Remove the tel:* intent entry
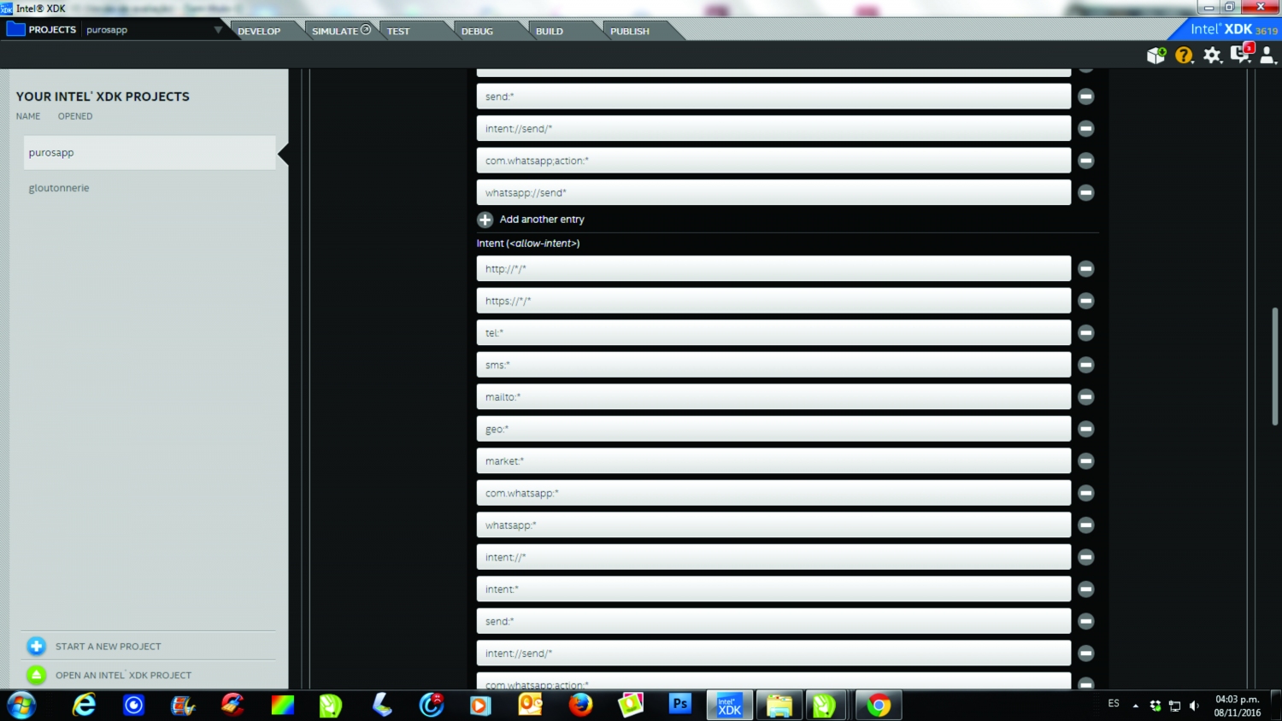This screenshot has height=721, width=1282. (1085, 332)
